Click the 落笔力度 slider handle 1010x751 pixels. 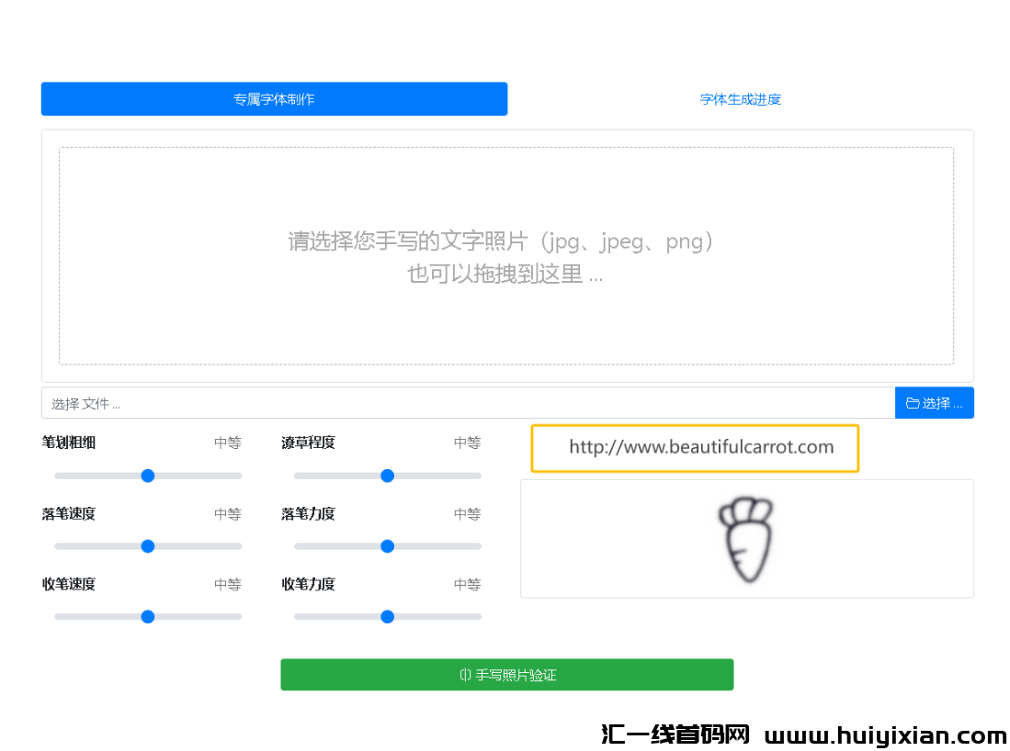(x=387, y=546)
